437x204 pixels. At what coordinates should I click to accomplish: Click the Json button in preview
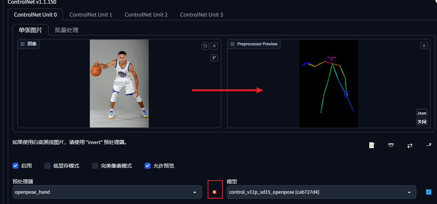click(x=422, y=113)
